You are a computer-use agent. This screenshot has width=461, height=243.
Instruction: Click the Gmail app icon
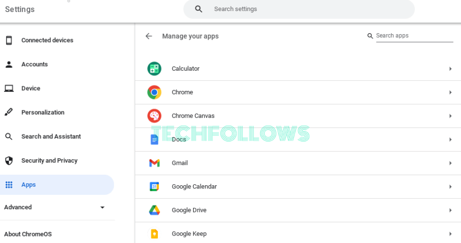pos(154,163)
